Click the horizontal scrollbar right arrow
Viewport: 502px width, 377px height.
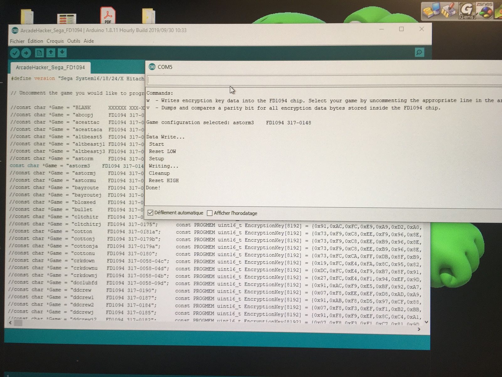tap(419, 329)
